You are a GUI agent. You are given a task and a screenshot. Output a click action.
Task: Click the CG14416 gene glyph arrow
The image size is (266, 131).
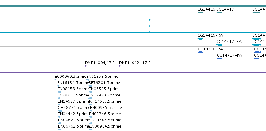coord(200,12)
